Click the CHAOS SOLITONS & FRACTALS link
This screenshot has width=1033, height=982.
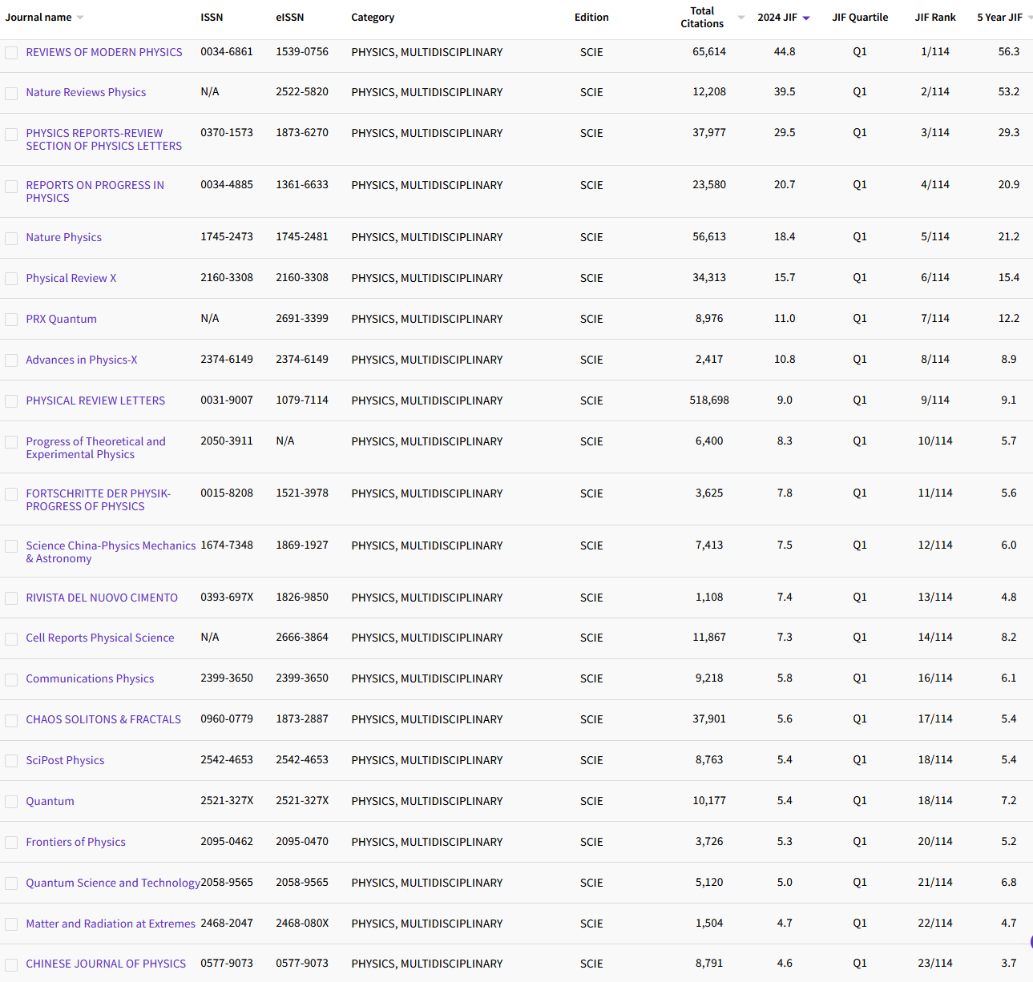103,719
